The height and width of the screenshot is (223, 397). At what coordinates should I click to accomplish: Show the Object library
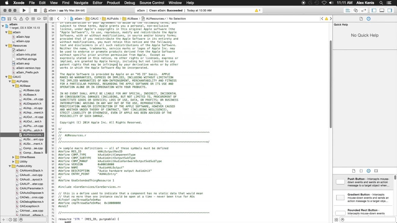point(368,171)
